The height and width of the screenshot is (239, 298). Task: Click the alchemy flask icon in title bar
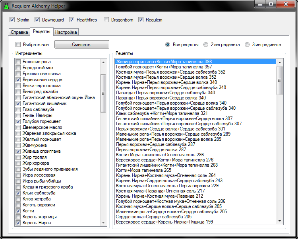tap(6, 6)
